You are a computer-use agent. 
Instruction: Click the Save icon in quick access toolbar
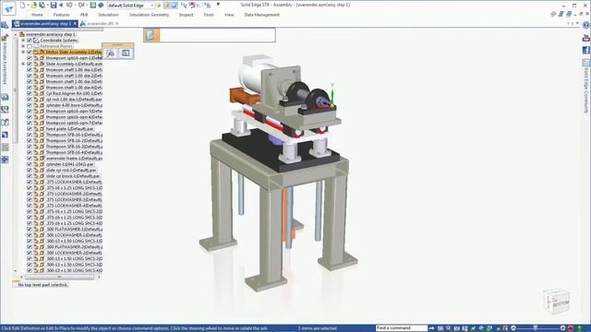click(x=54, y=6)
